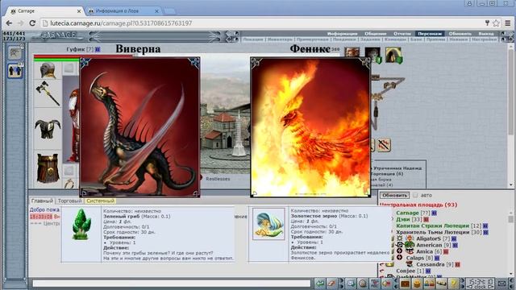Switch to the Системный chat tab
Viewport: 516px width, 290px height.
pyautogui.click(x=100, y=201)
